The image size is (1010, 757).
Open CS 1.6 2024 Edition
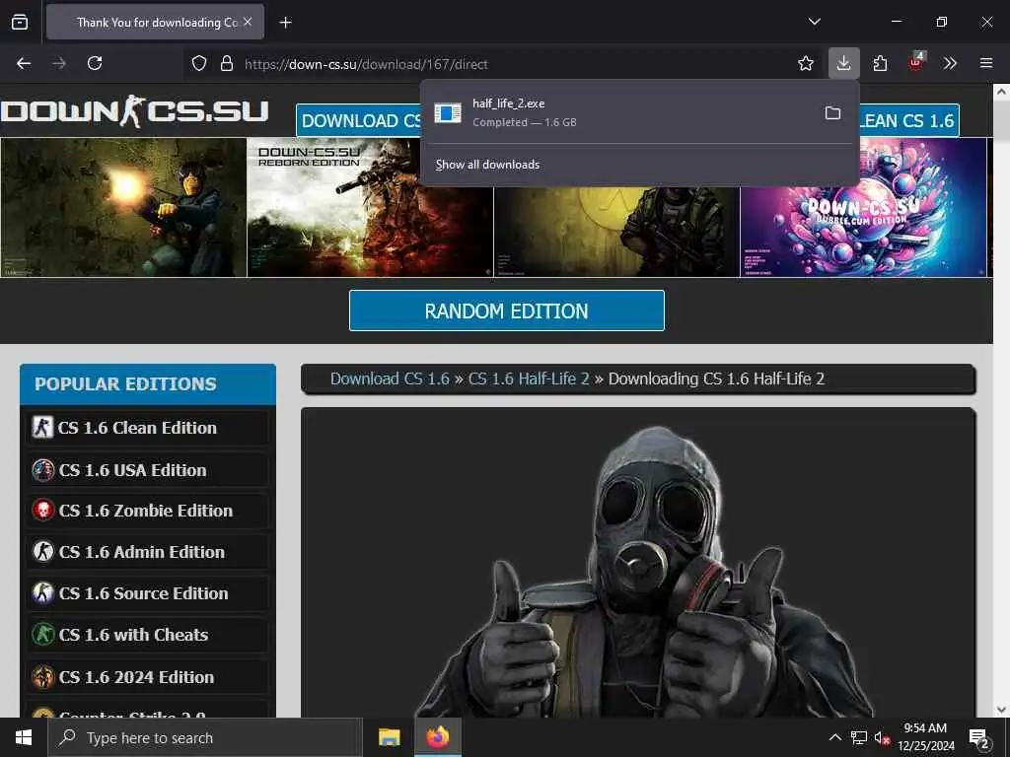pyautogui.click(x=148, y=677)
